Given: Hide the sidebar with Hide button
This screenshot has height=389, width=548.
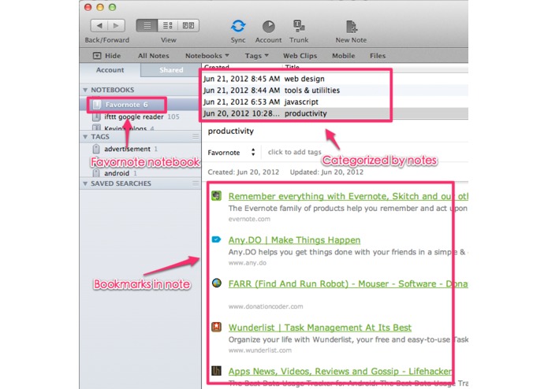Looking at the screenshot, I should [x=106, y=56].
